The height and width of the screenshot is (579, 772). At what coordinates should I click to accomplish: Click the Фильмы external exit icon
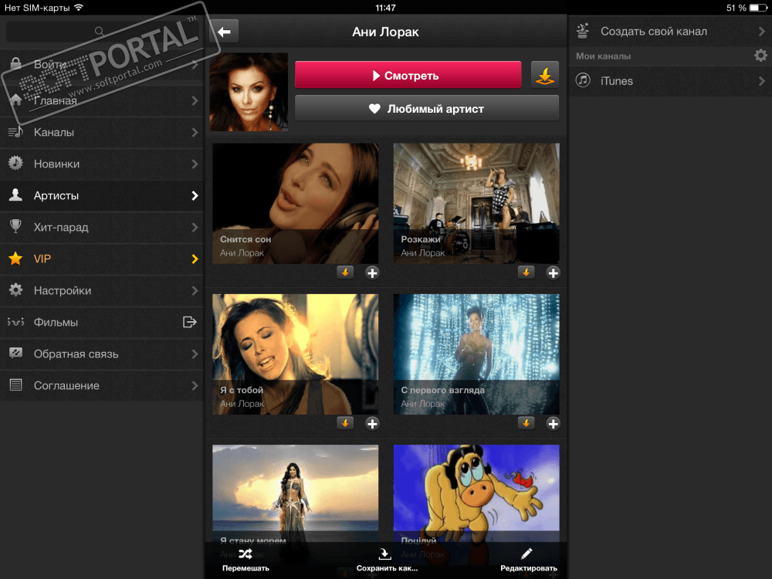[190, 322]
